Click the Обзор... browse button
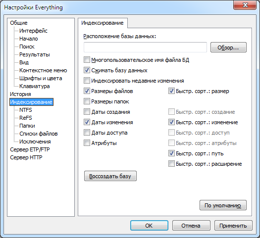Screen dimensions: 260x238 (228, 48)
